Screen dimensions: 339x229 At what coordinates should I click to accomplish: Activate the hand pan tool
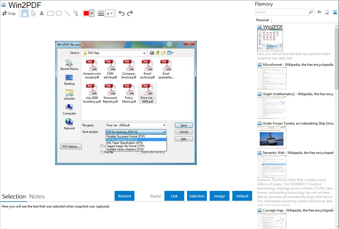click(x=25, y=13)
